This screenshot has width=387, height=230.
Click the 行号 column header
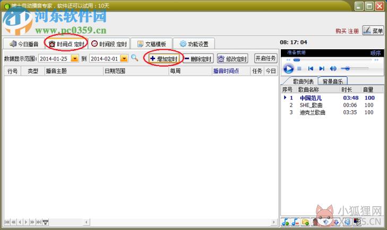pos(12,71)
